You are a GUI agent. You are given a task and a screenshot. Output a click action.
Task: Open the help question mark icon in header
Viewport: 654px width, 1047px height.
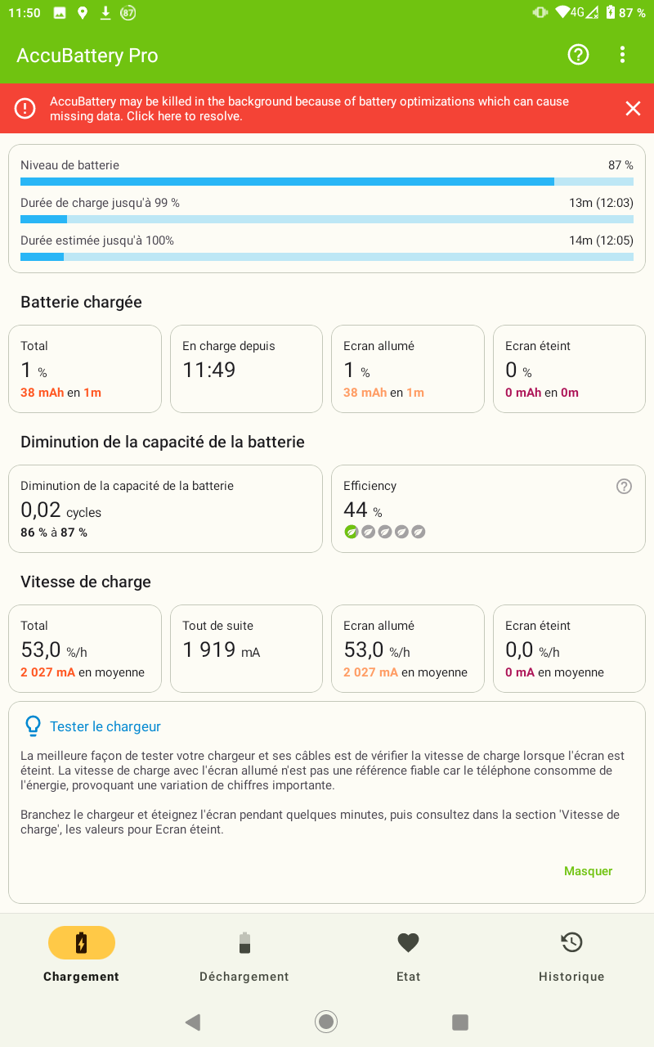(578, 55)
